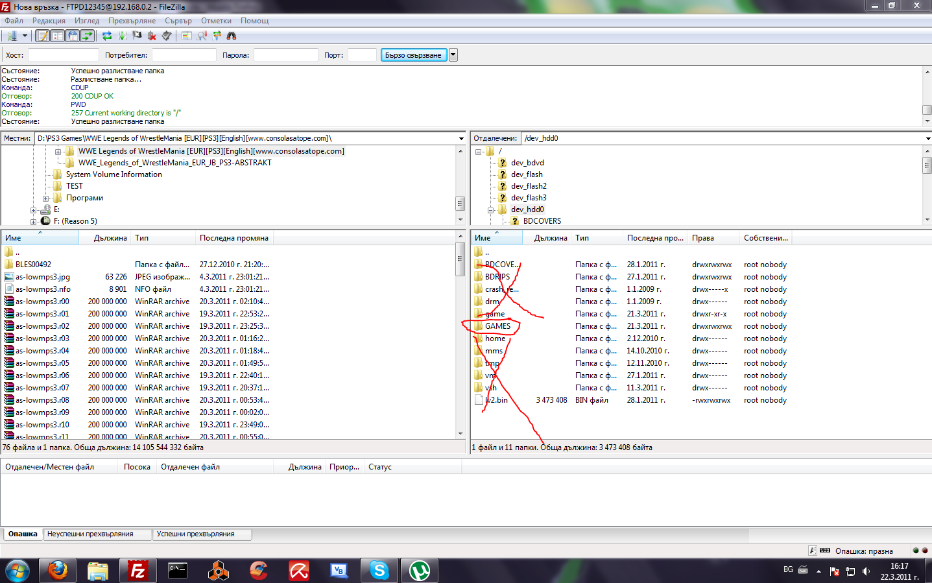The image size is (932, 583).
Task: Toggle remote directory tree display
Action: [72, 36]
